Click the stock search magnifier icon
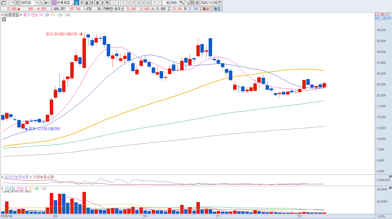The height and width of the screenshot is (219, 392). 41,3
